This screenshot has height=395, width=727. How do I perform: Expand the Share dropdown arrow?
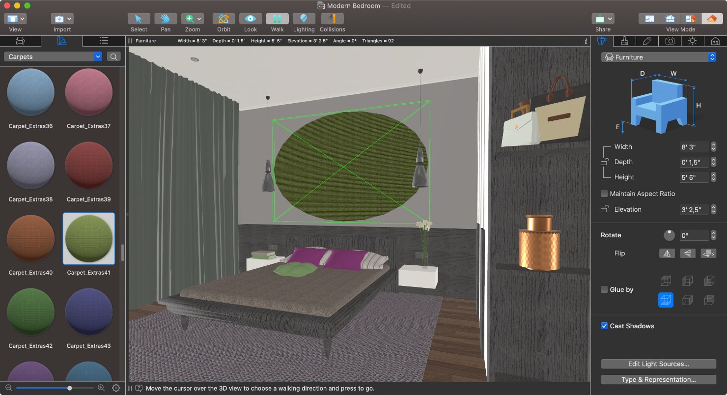click(610, 19)
